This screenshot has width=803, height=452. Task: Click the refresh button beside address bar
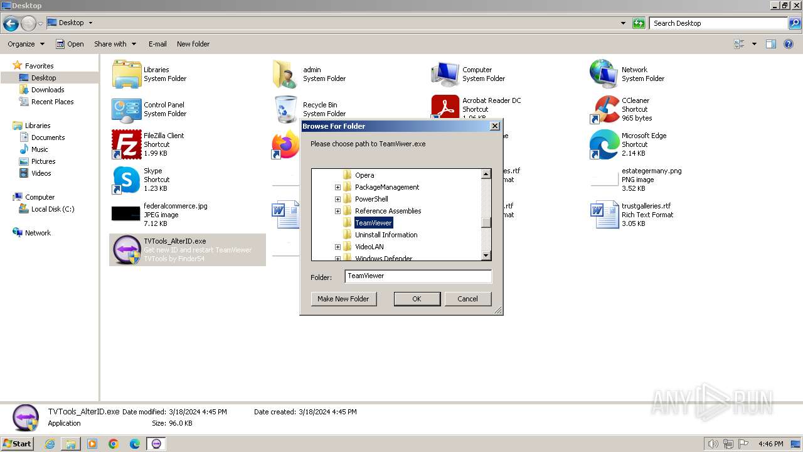[x=639, y=23]
